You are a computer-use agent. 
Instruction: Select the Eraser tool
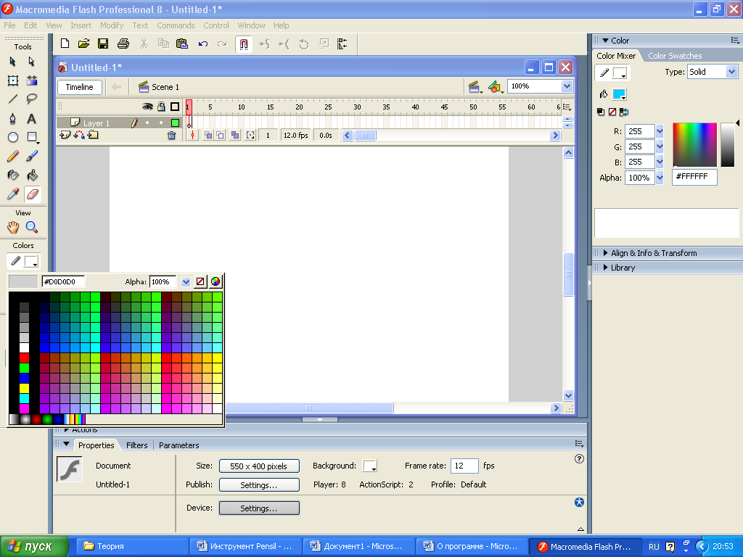(32, 194)
